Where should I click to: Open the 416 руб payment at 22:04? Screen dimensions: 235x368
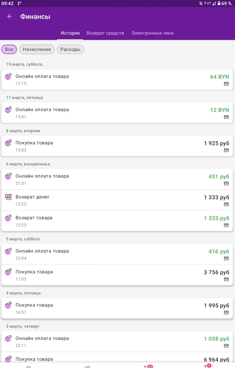[117, 254]
